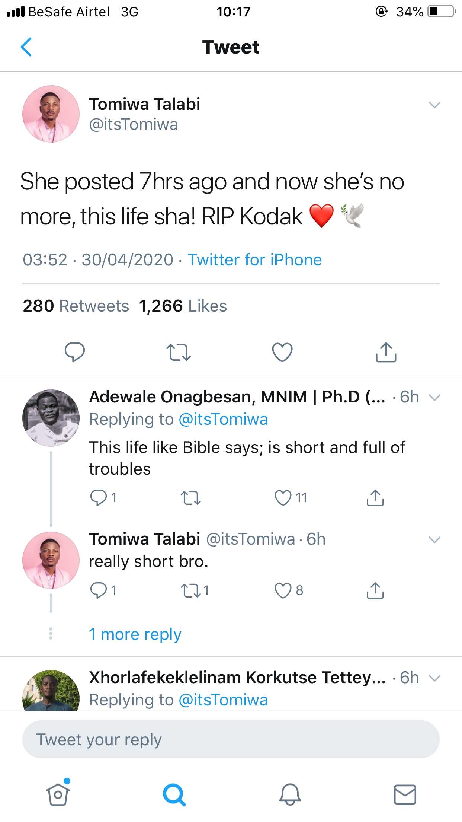Expand options chevron on "really short bro." reply
The image size is (462, 822).
(434, 540)
